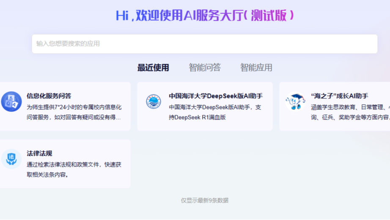Open the 智能应用 tab
The image size is (390, 220).
(x=256, y=68)
